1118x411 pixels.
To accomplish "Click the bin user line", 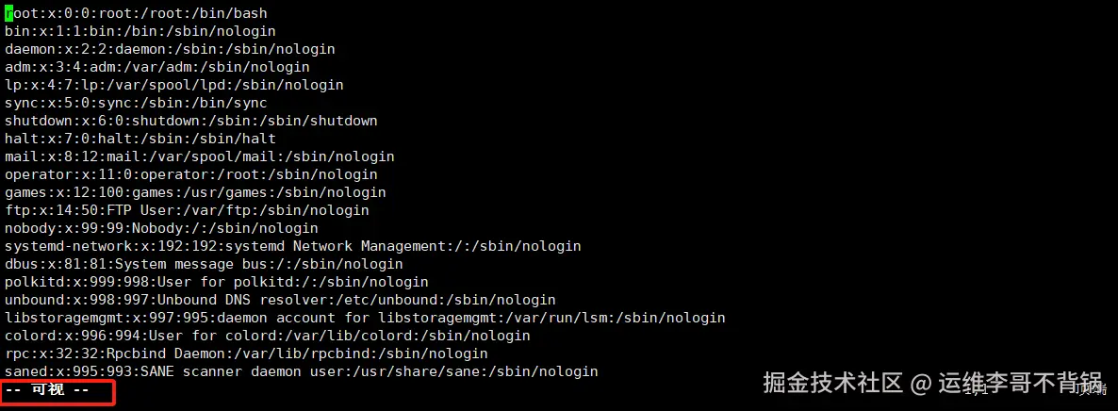I will pyautogui.click(x=140, y=31).
